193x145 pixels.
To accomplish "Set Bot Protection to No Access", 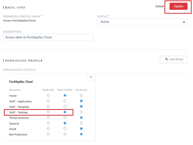I will tap(81, 134).
